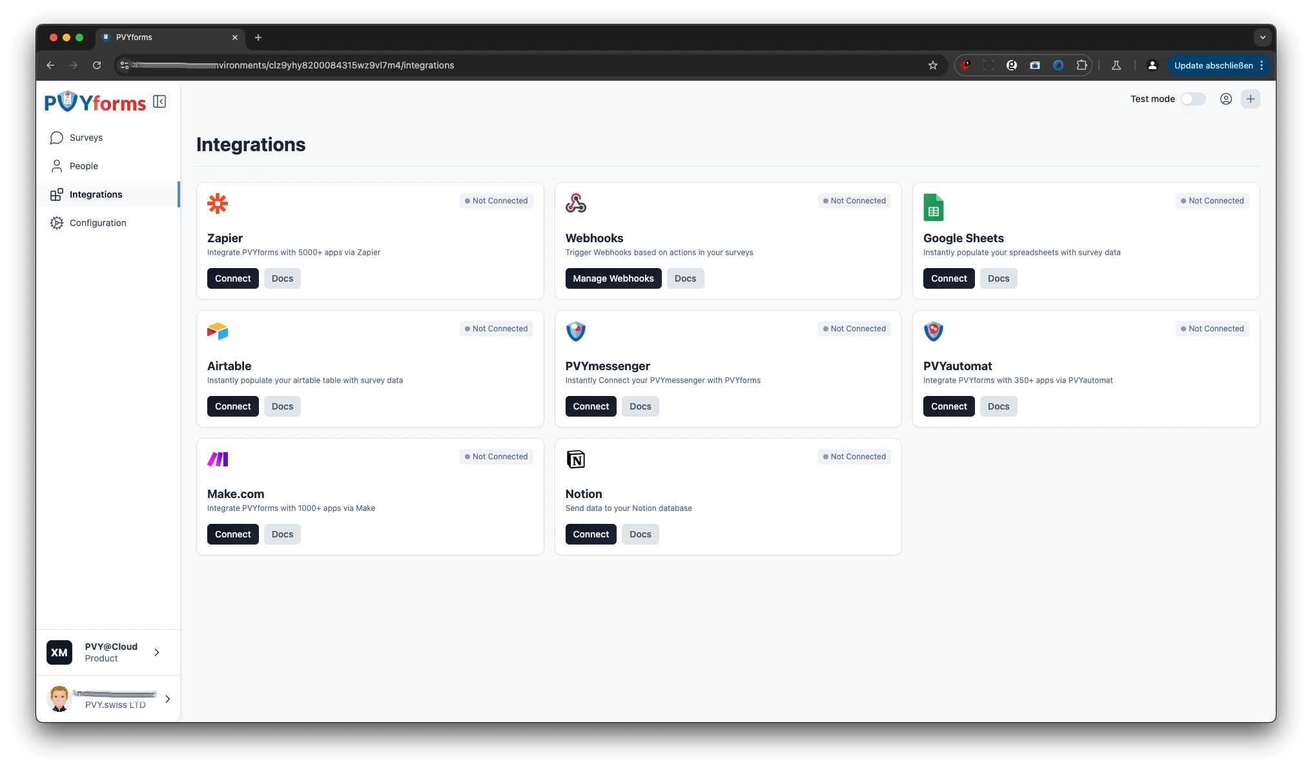Click the Make.com logo icon
1312x770 pixels.
(x=218, y=459)
